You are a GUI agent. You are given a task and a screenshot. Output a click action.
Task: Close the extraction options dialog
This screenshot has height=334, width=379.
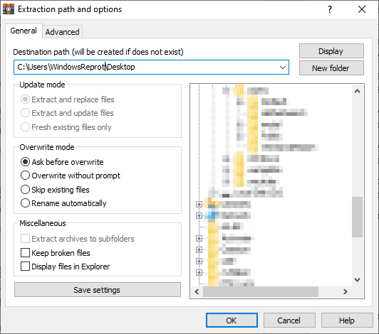tap(362, 9)
